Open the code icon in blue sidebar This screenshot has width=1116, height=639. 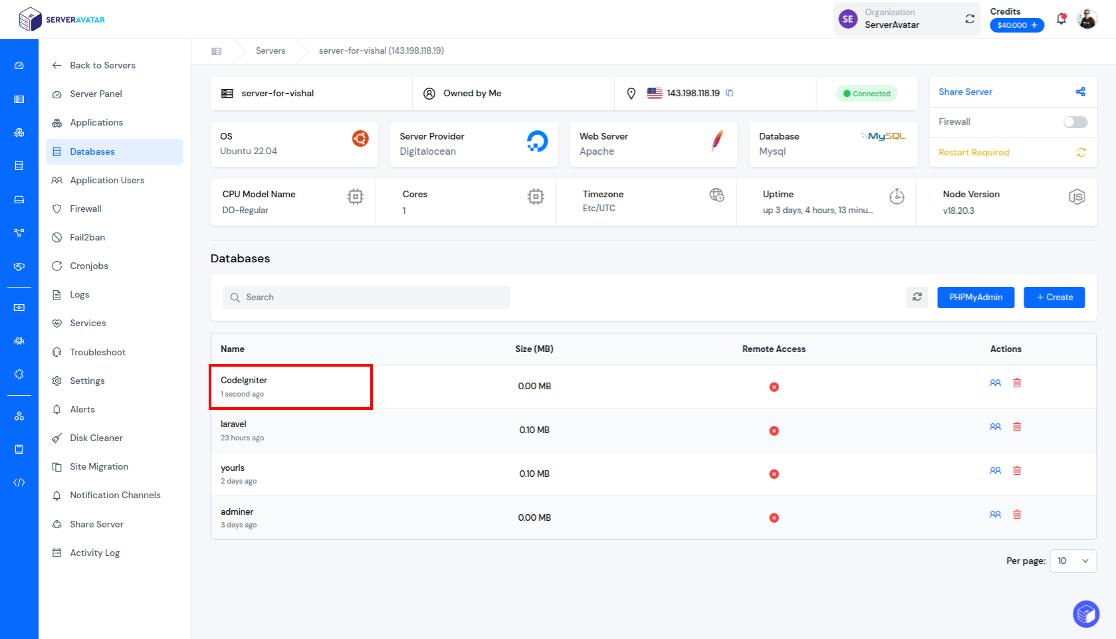(x=19, y=483)
